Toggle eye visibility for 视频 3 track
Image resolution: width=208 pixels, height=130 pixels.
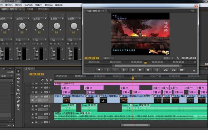33,88
